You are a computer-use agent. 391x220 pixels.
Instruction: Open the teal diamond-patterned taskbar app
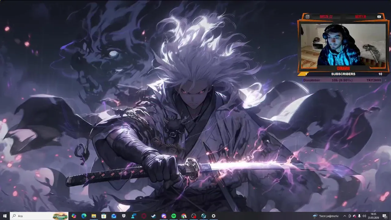click(203, 216)
